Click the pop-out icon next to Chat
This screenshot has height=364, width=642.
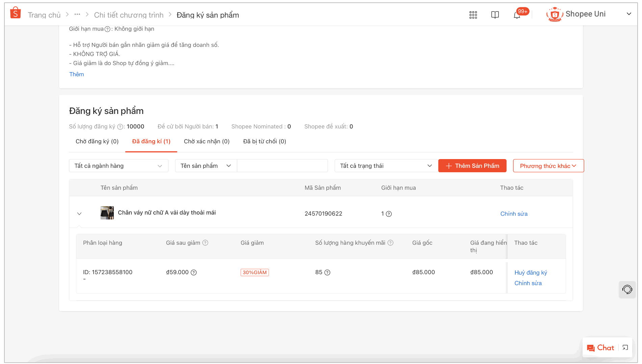625,347
